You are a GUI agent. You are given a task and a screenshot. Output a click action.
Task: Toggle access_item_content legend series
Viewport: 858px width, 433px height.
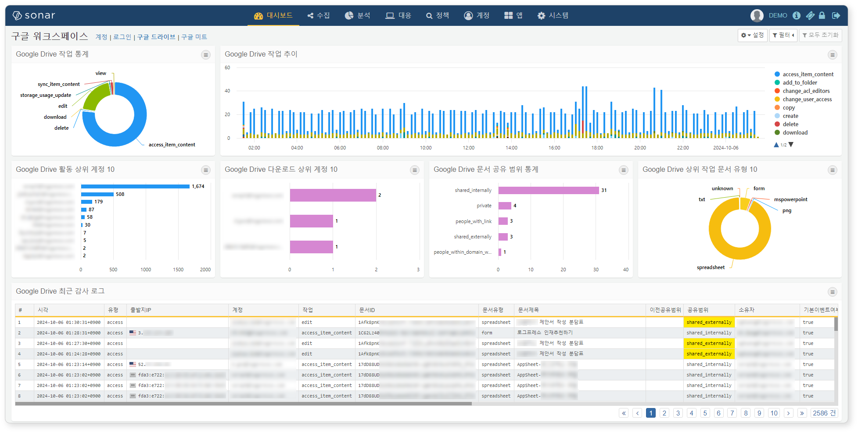[804, 75]
